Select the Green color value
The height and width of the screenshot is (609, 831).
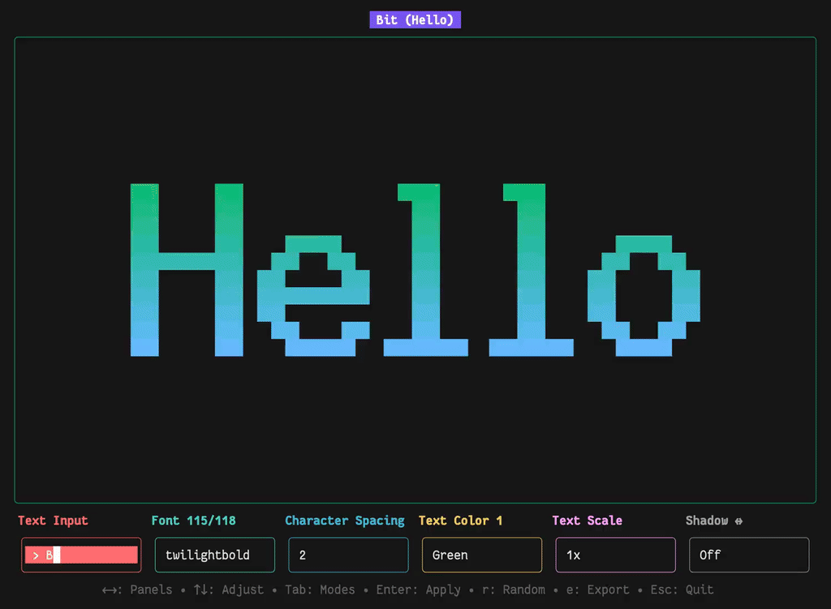(454, 555)
